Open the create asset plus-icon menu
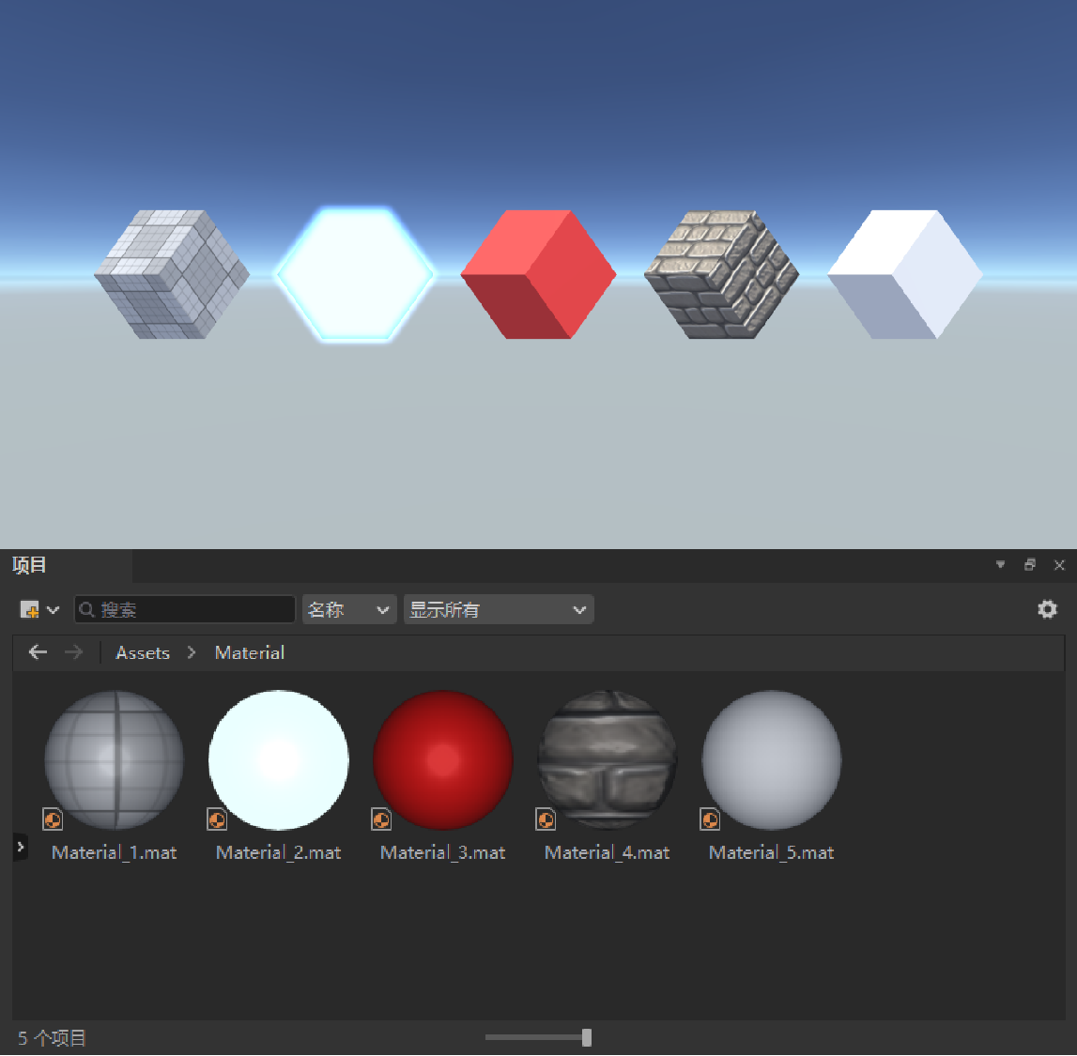 (31, 608)
